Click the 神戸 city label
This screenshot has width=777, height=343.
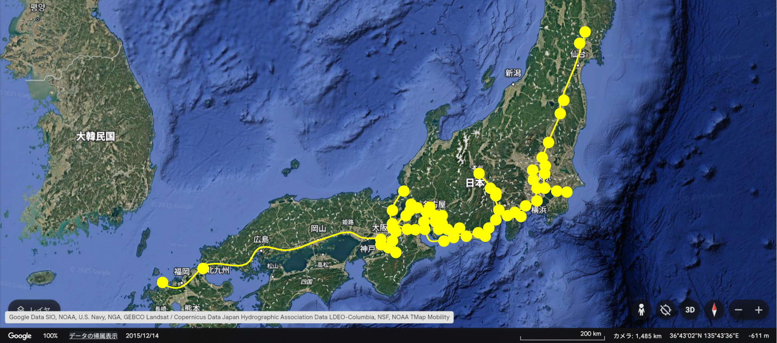[x=367, y=249]
